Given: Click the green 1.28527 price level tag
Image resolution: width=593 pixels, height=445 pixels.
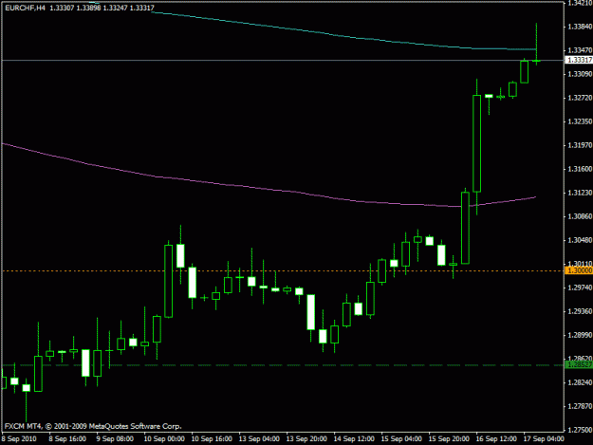Looking at the screenshot, I should pyautogui.click(x=579, y=365).
